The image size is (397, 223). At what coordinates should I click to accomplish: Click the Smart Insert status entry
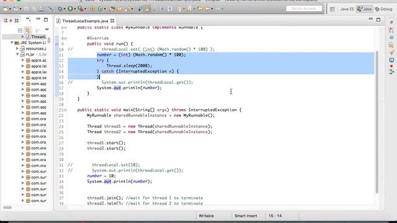[246, 216]
